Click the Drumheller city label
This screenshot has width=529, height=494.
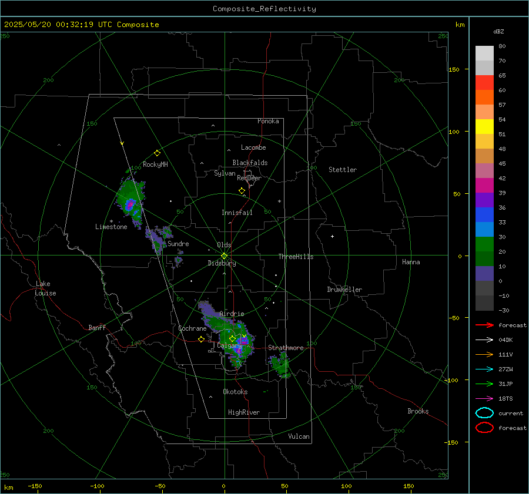(344, 290)
